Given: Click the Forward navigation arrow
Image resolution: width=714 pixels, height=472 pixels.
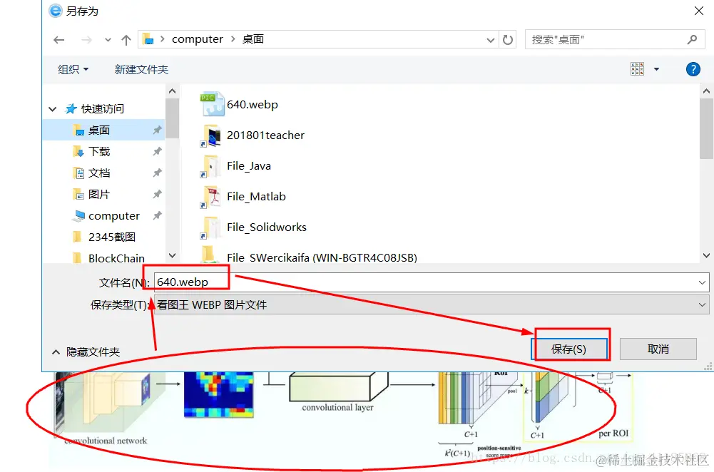Looking at the screenshot, I should 86,40.
